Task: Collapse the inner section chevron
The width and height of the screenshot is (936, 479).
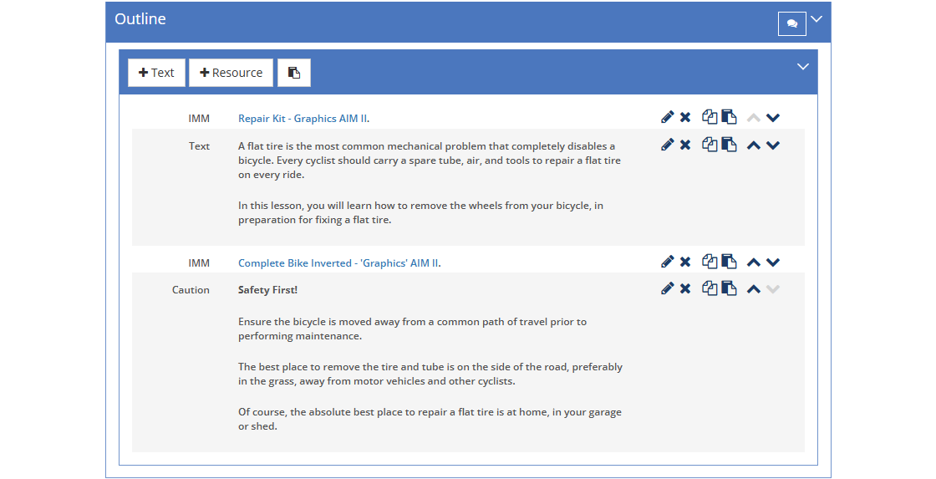Action: click(803, 67)
